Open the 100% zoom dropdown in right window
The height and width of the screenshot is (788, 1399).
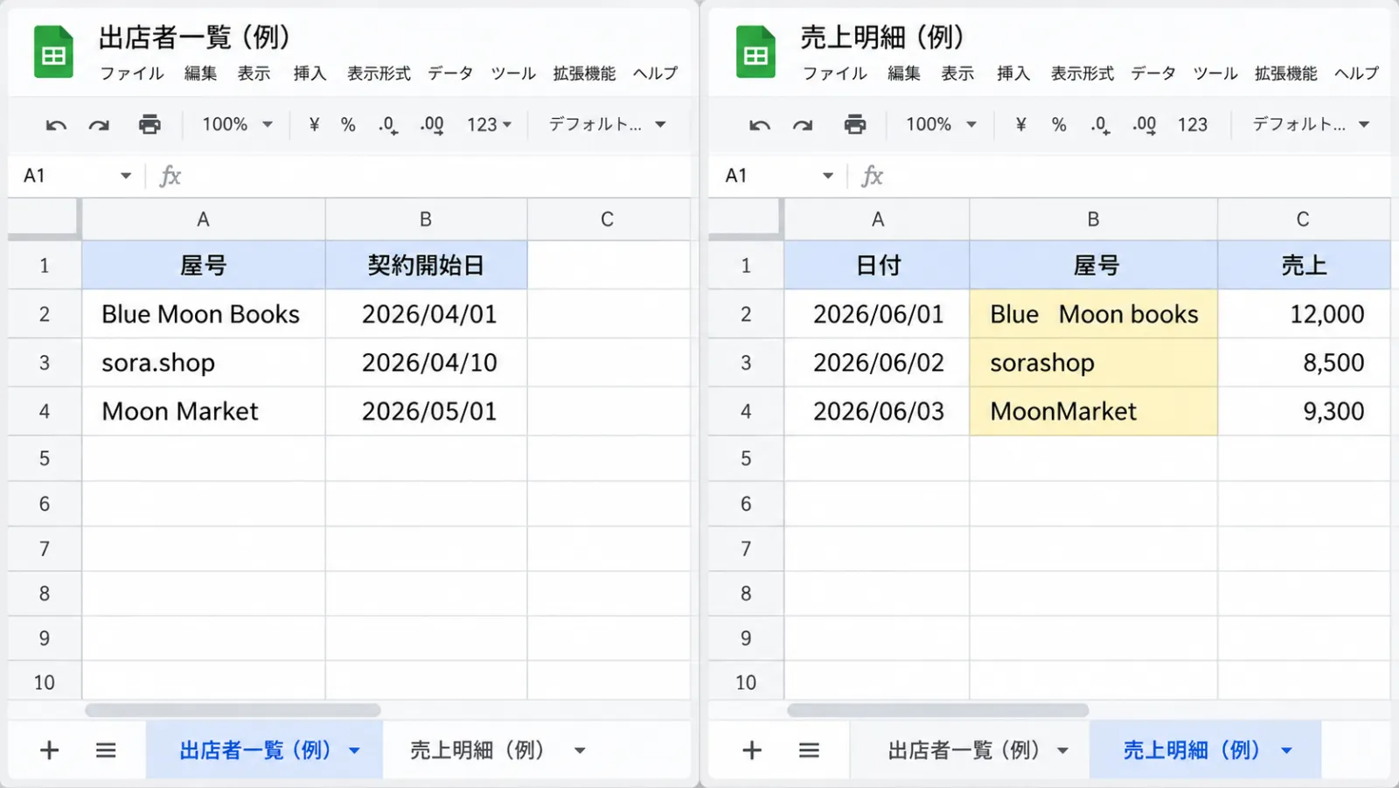941,124
